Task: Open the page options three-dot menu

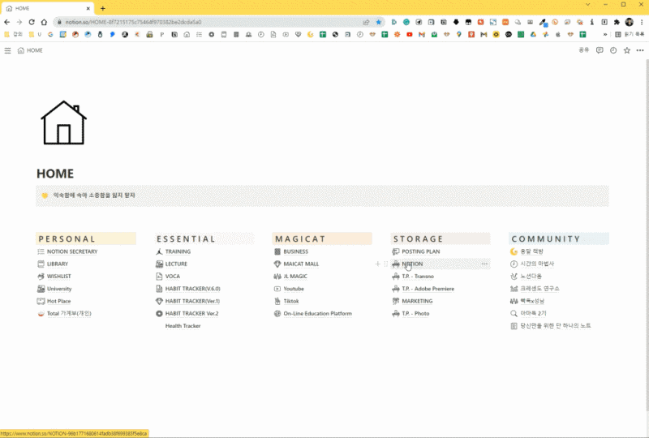Action: click(640, 50)
